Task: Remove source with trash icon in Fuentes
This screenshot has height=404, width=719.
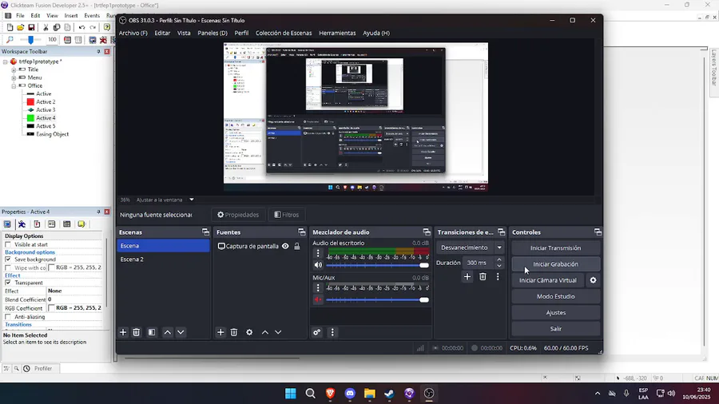Action: coord(234,332)
